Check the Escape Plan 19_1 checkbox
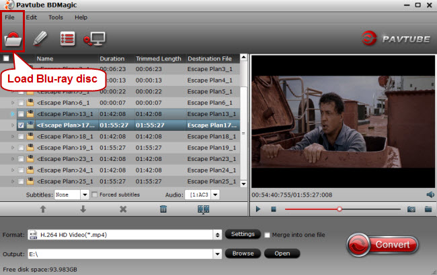Screen dimensions: 437x275 [21, 148]
